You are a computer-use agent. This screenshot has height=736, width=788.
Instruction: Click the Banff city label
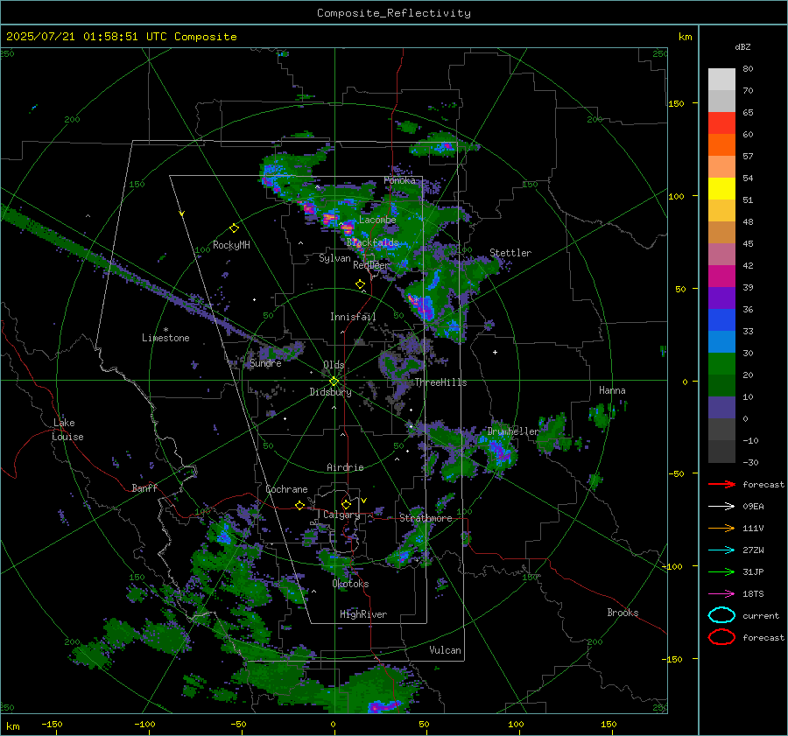[144, 488]
